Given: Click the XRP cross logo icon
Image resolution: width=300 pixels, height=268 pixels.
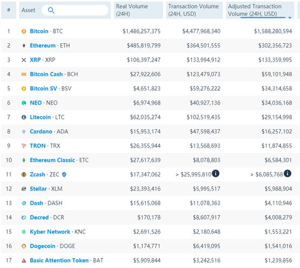Looking at the screenshot, I should point(24,60).
